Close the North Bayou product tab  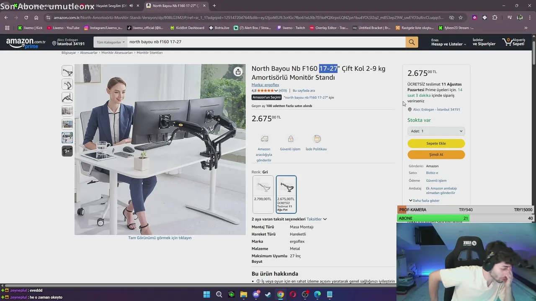tap(204, 6)
